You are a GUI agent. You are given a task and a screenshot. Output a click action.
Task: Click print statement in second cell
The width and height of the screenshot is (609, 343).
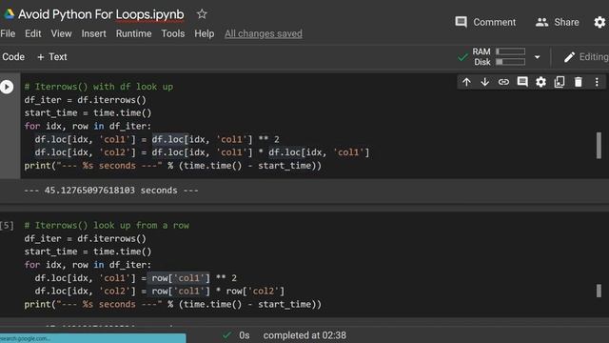[x=173, y=304]
